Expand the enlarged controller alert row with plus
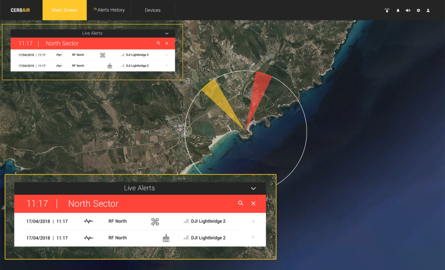This screenshot has height=270, width=445. pyautogui.click(x=253, y=237)
